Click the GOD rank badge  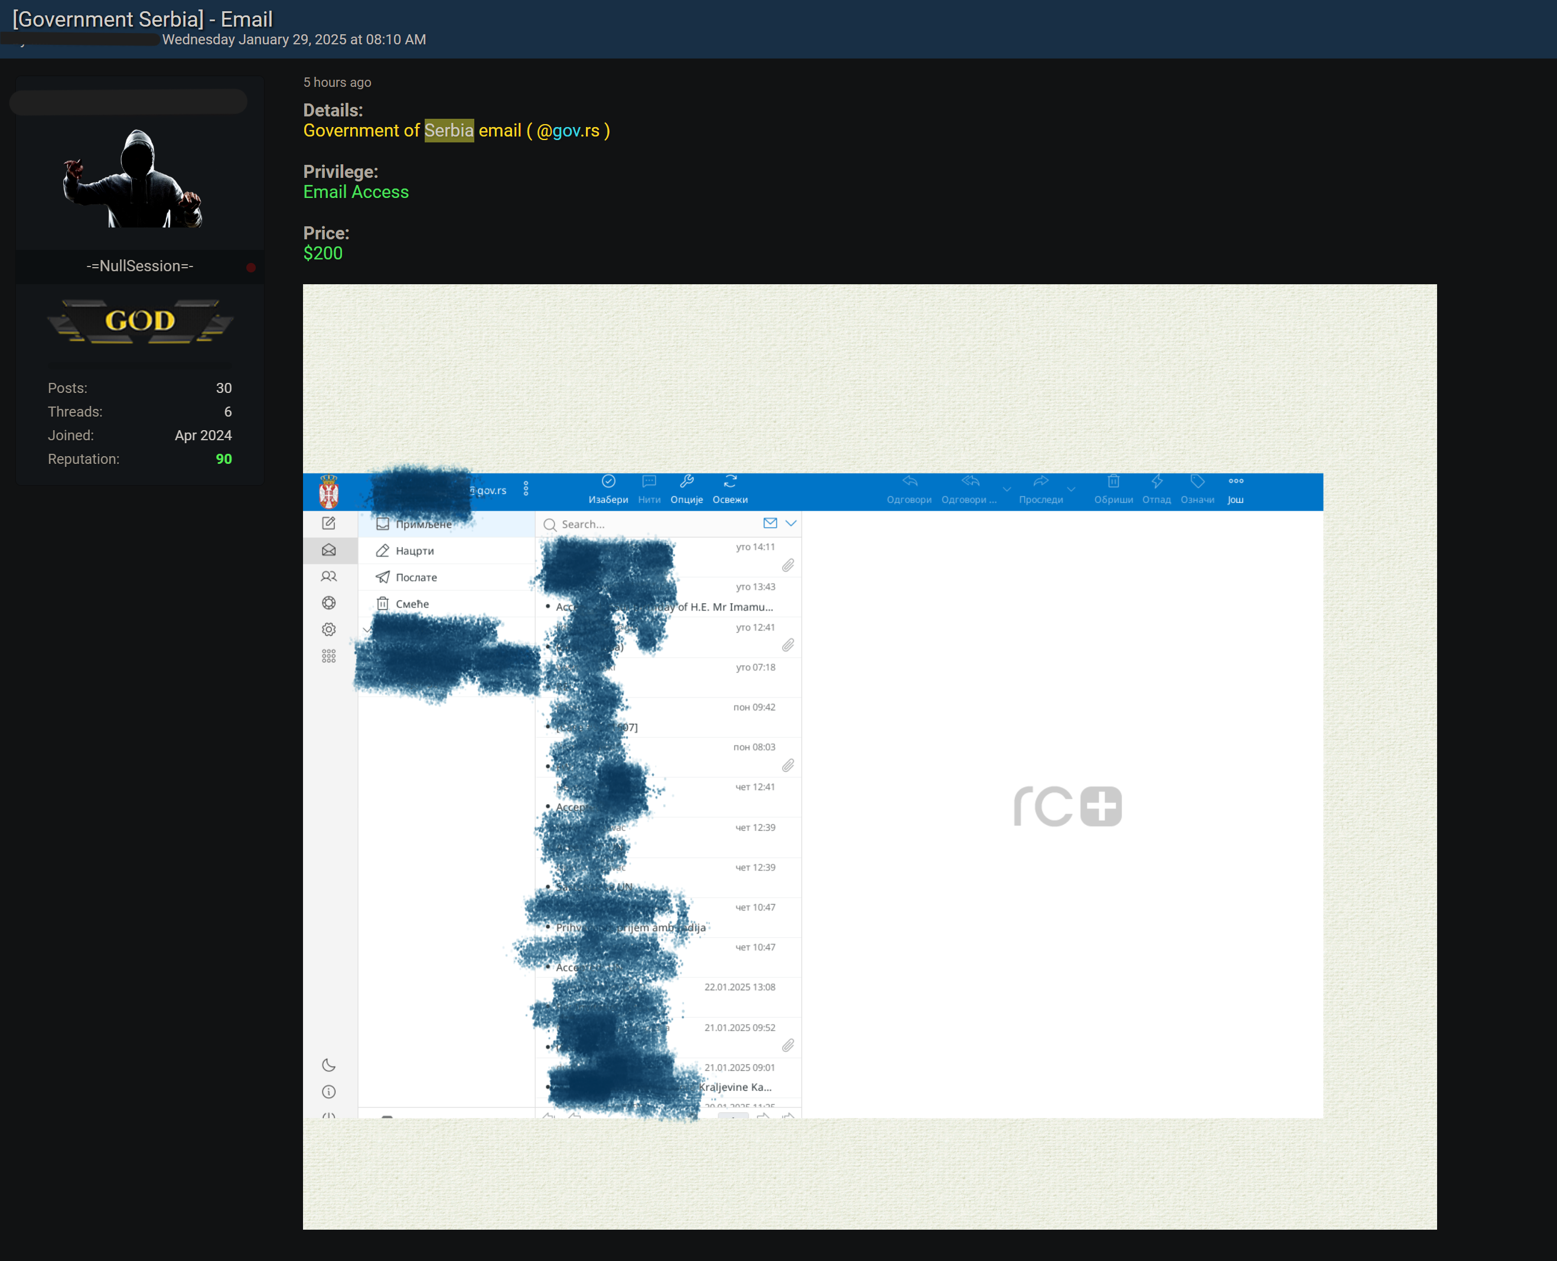click(140, 320)
